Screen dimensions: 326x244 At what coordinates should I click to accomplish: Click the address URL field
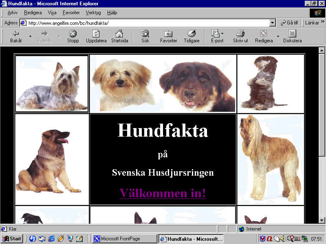click(x=147, y=23)
